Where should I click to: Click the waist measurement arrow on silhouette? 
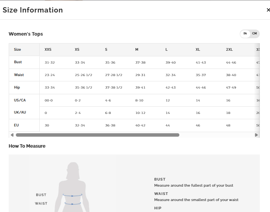tap(73, 204)
